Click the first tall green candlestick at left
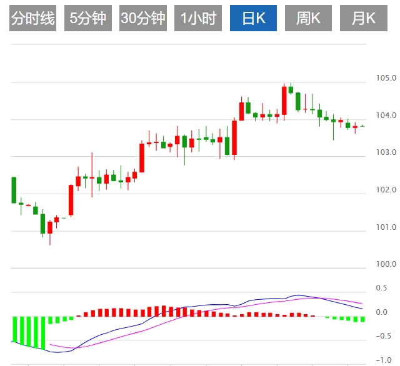This screenshot has width=400, height=366. click(14, 190)
